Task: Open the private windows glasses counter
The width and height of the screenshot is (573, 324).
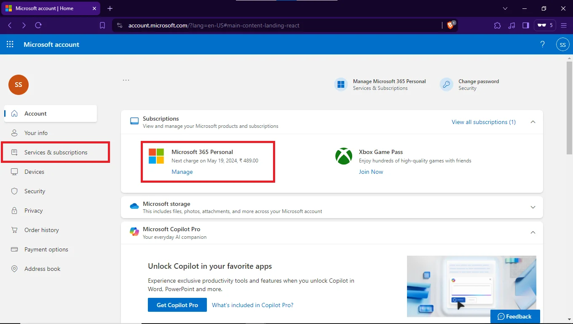Action: coord(545,25)
